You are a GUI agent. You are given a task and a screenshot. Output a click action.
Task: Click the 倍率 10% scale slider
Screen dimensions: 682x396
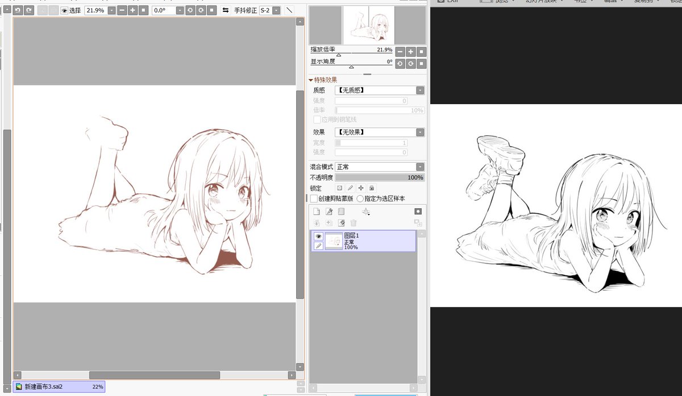click(380, 110)
